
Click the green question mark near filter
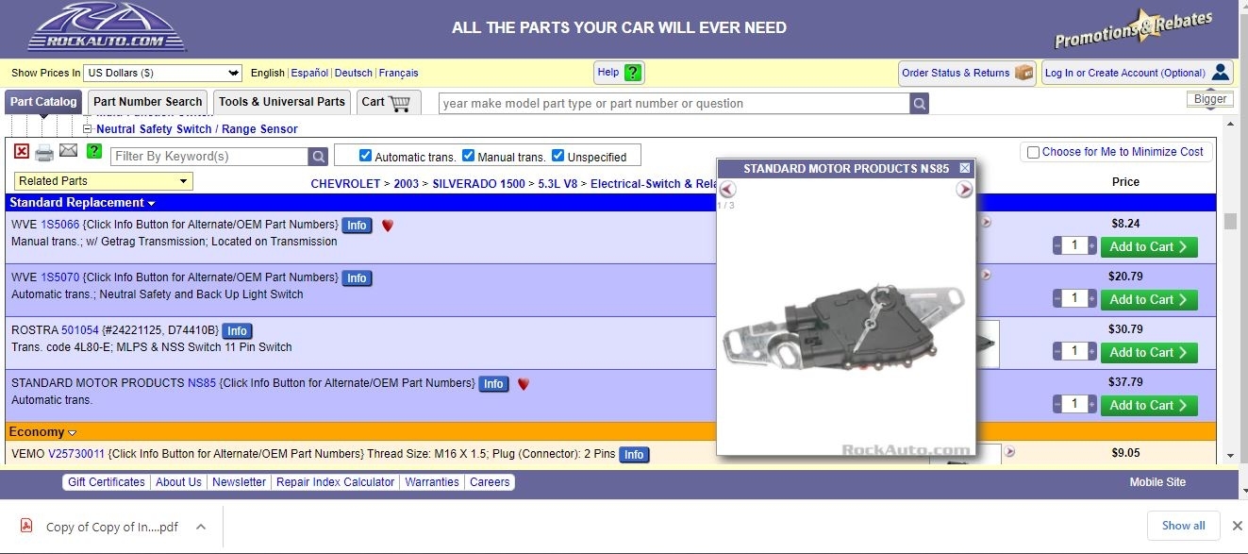94,151
